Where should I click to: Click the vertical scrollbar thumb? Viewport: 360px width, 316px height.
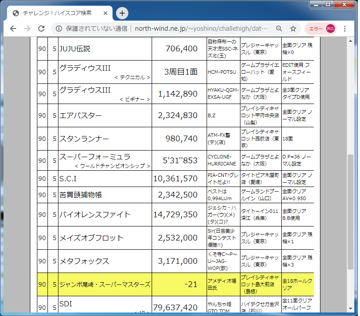click(x=350, y=212)
